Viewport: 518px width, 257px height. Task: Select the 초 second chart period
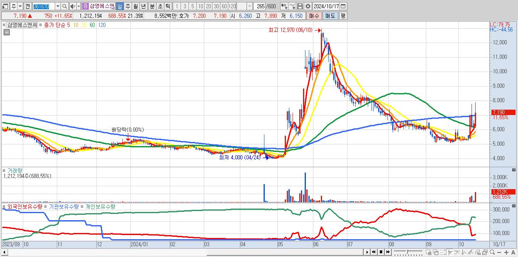160,6
